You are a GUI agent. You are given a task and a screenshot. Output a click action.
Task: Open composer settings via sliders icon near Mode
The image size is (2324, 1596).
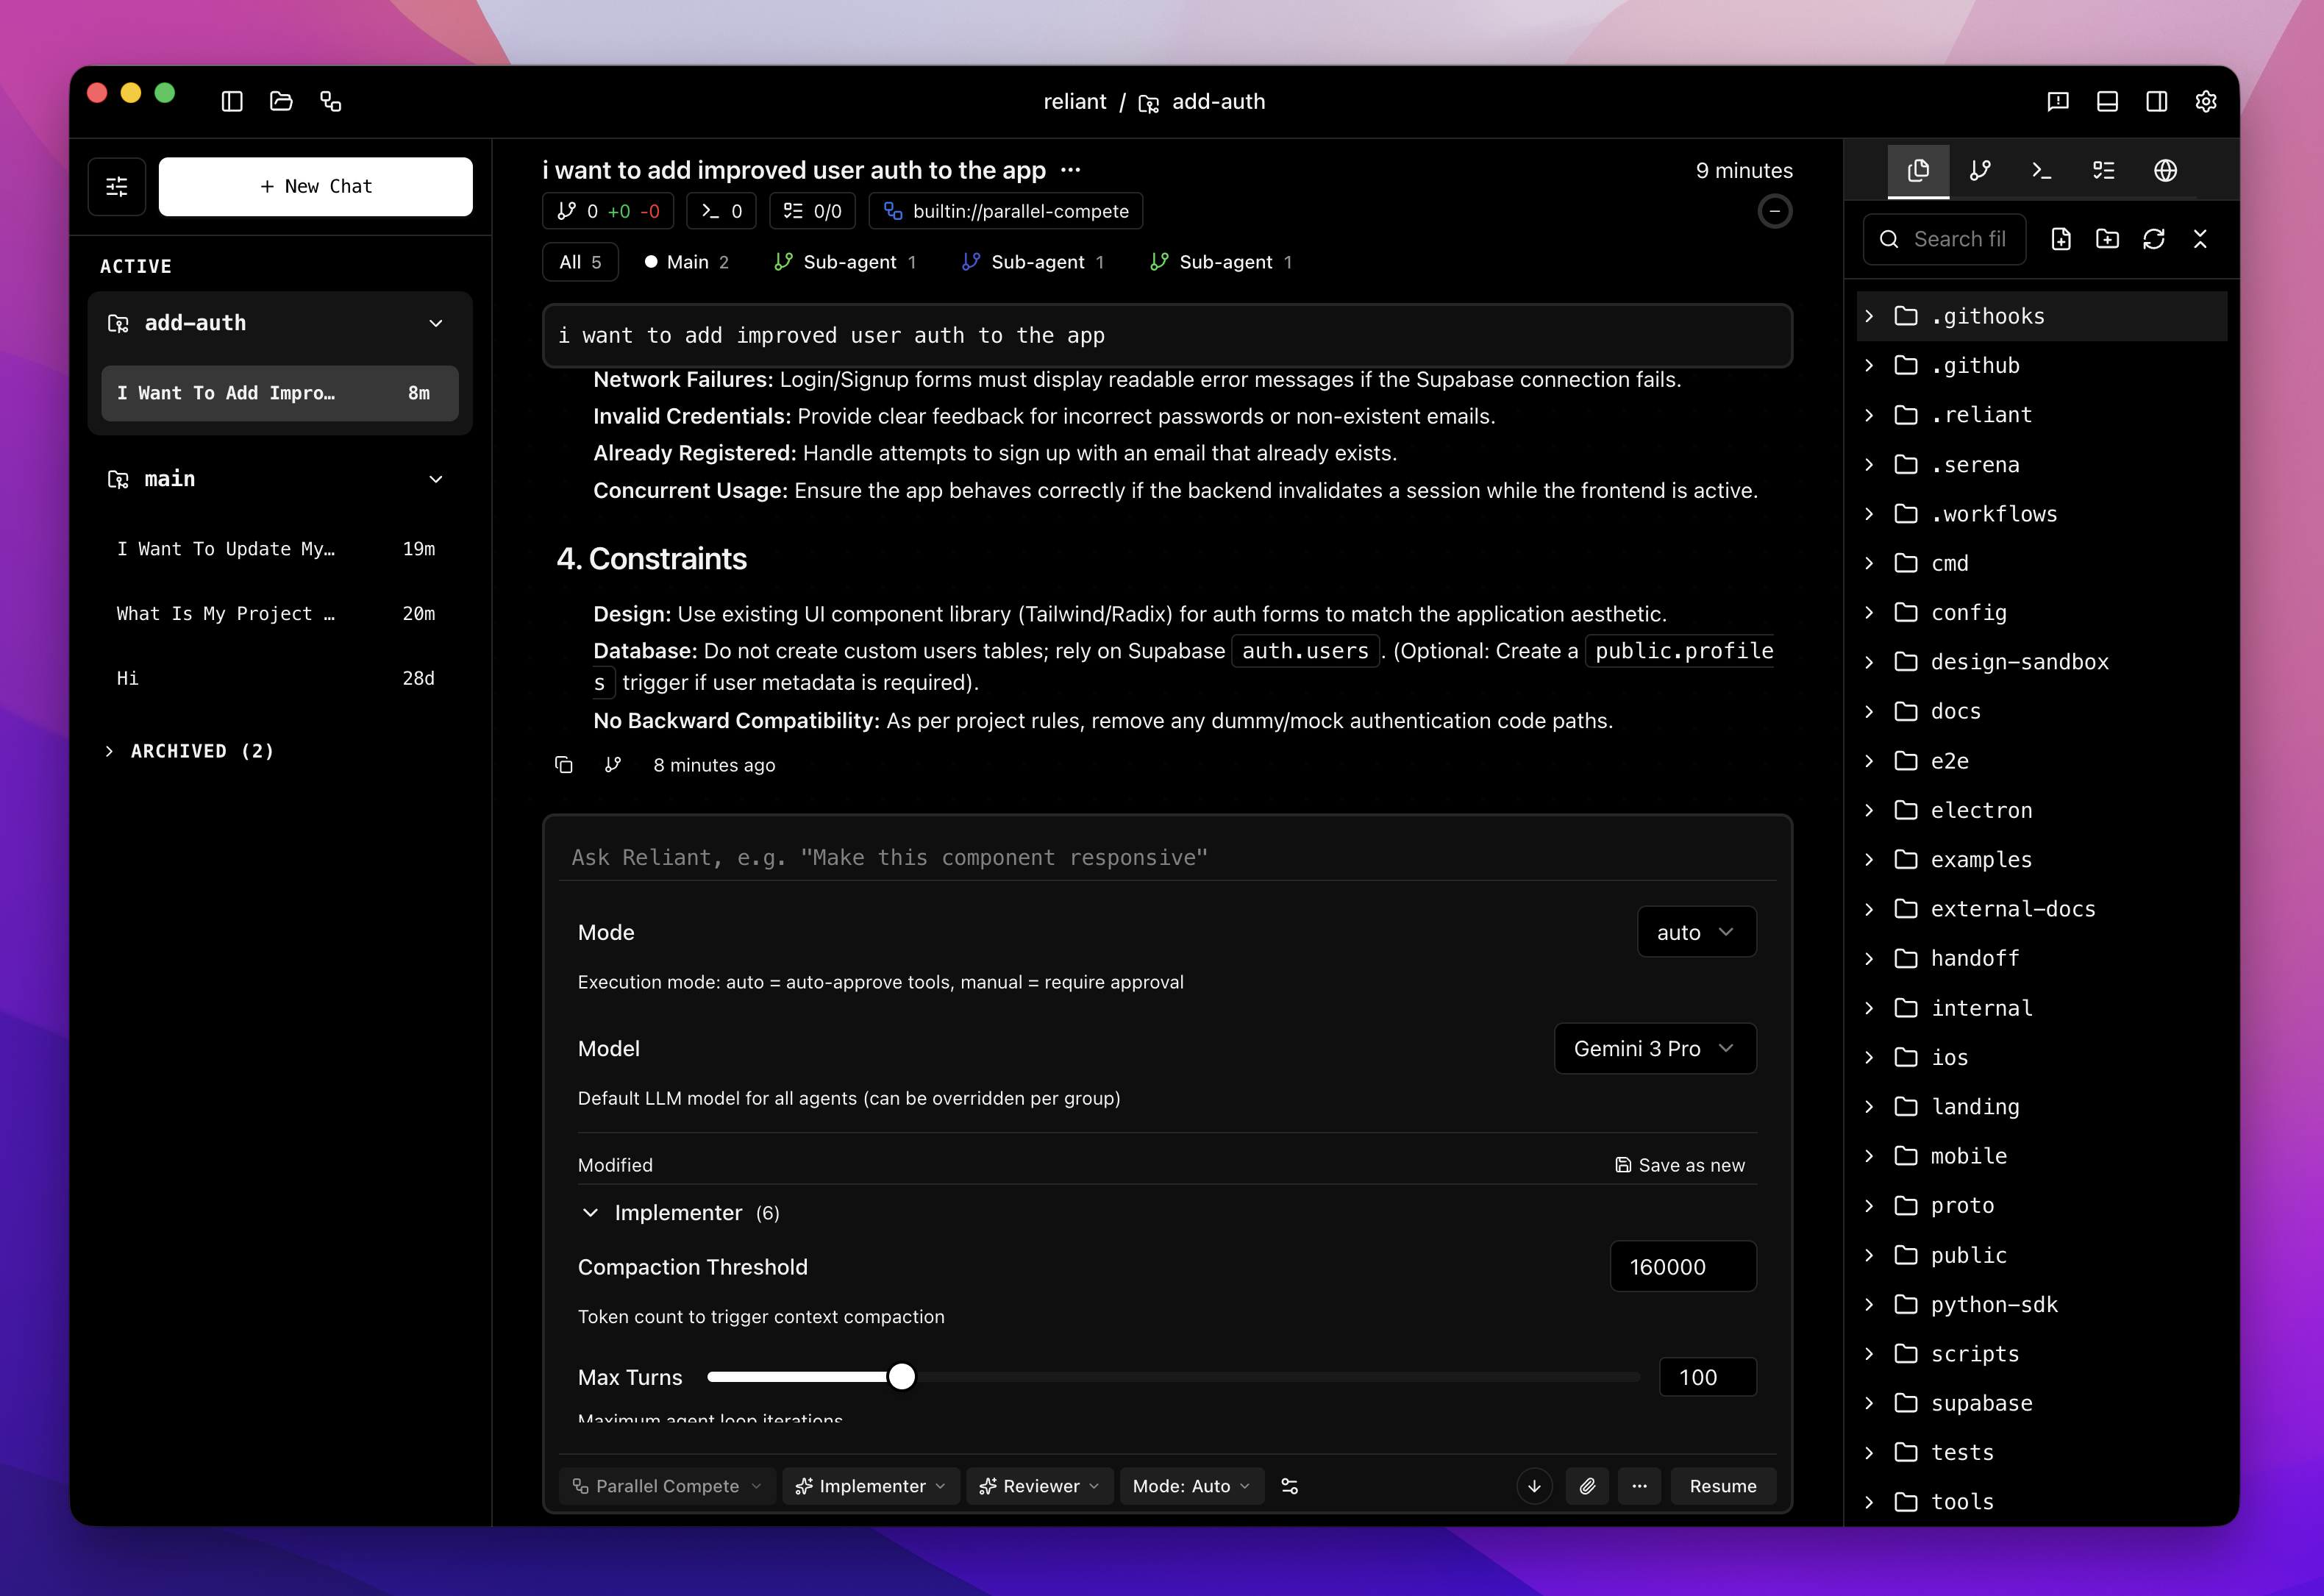click(1290, 1486)
